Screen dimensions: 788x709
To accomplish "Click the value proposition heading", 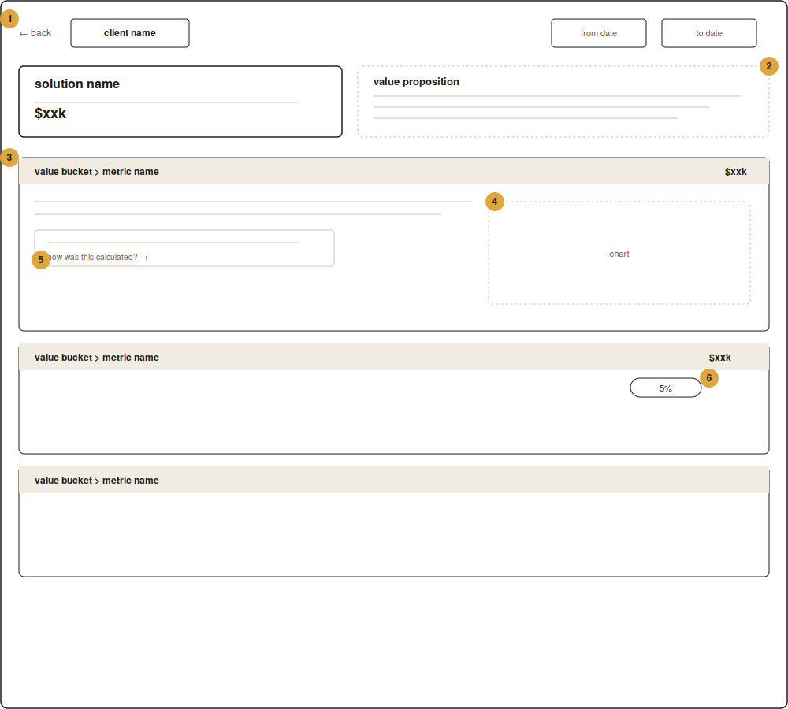I will coord(416,81).
